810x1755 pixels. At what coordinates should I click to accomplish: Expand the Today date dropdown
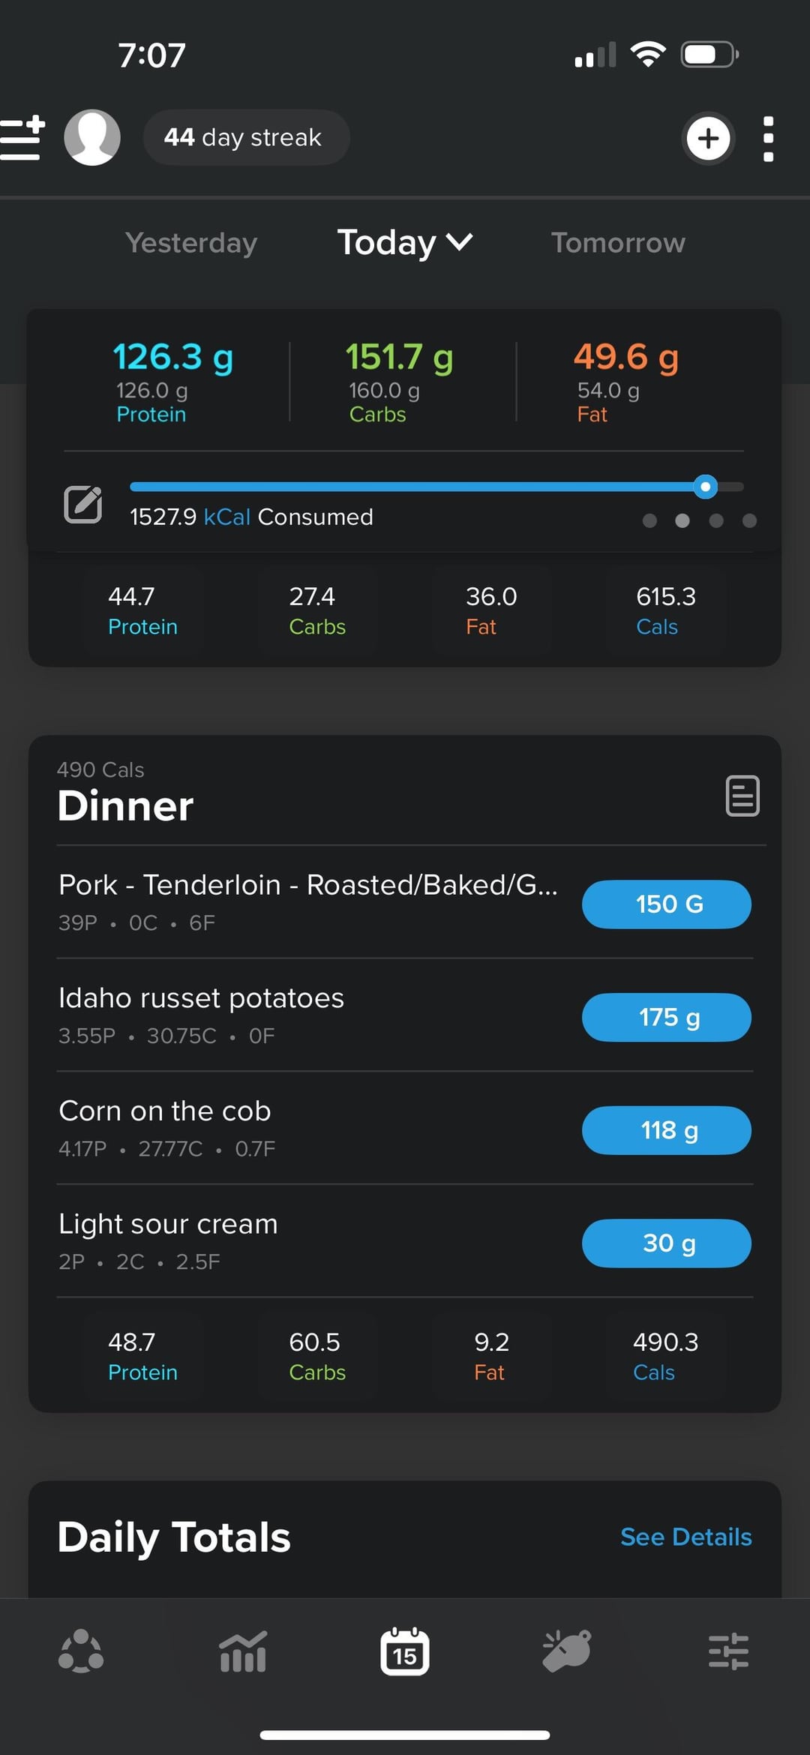[405, 242]
